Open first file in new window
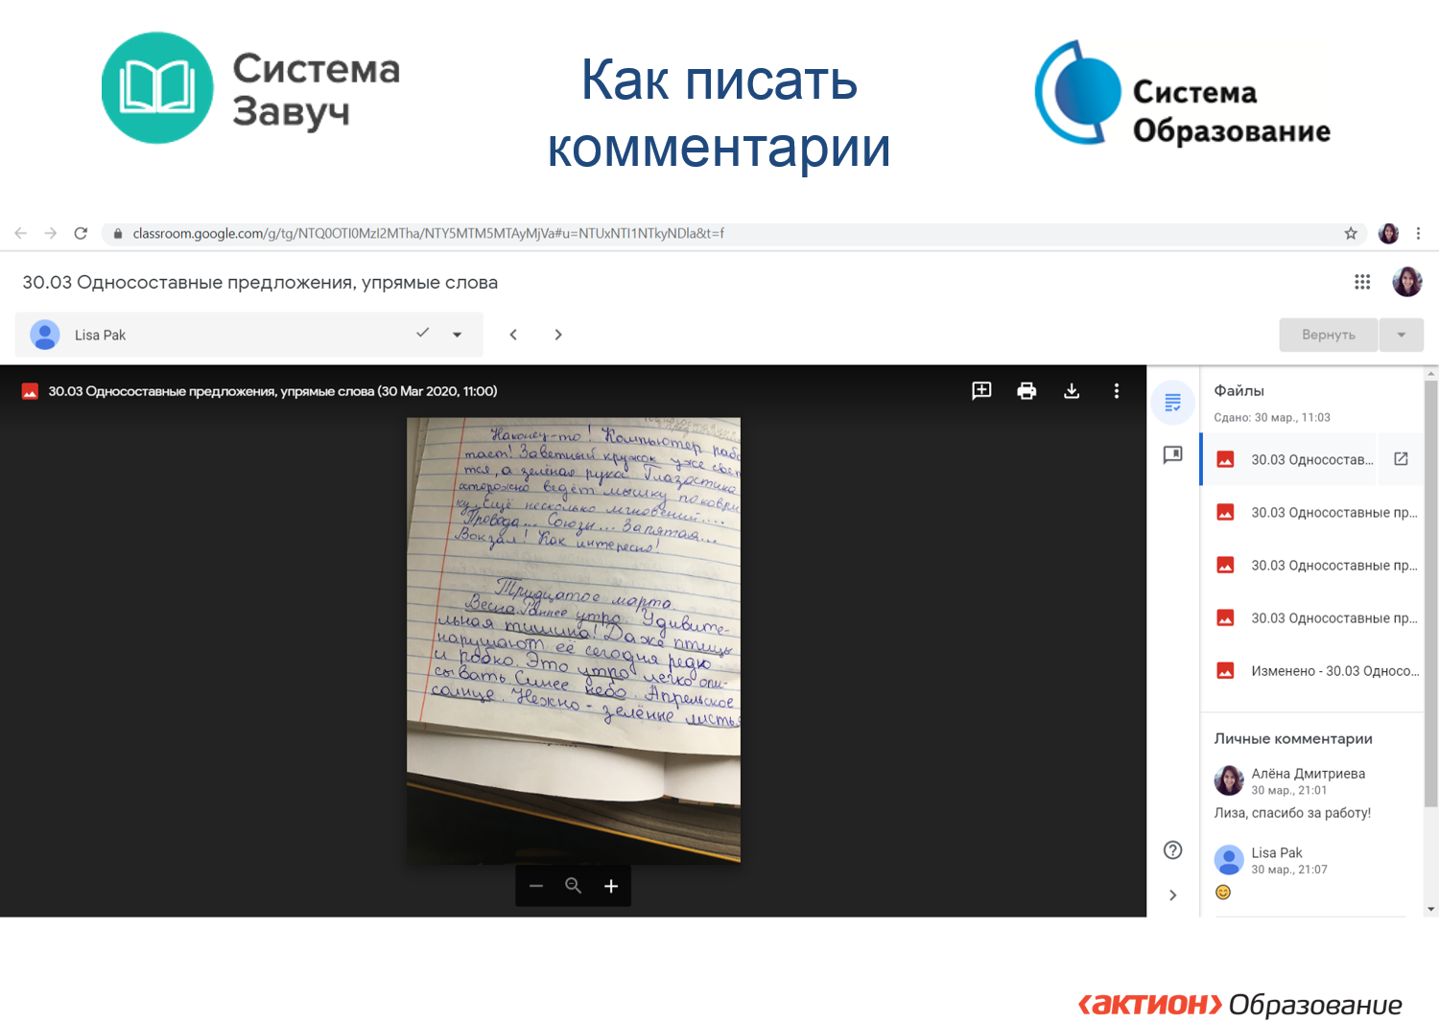The image size is (1439, 1022). 1401,459
